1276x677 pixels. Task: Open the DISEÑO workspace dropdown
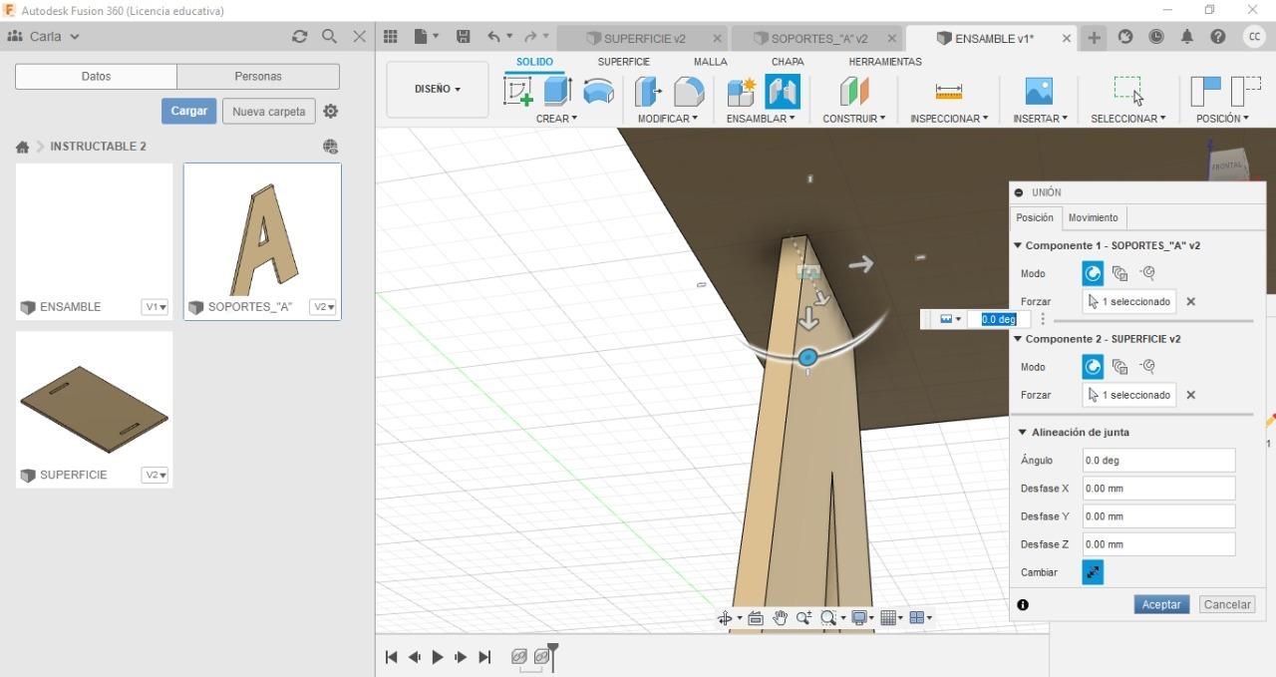coord(438,89)
